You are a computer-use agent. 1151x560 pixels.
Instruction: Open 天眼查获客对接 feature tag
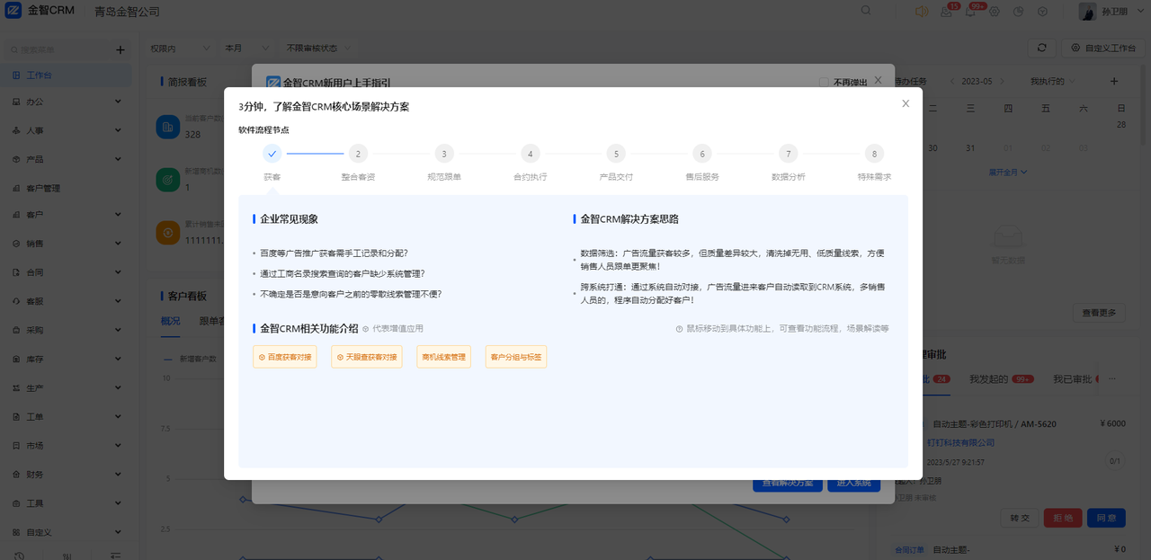(367, 357)
